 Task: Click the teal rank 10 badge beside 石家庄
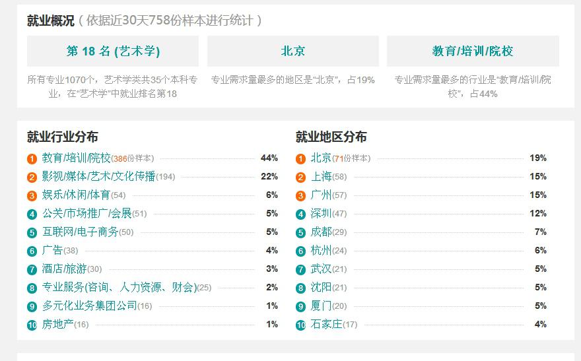point(300,325)
